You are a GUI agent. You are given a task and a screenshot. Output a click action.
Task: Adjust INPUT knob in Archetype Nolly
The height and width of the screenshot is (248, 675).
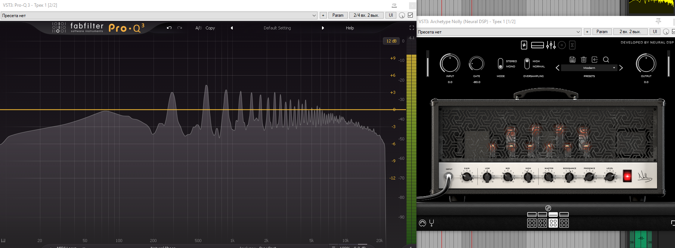click(450, 63)
